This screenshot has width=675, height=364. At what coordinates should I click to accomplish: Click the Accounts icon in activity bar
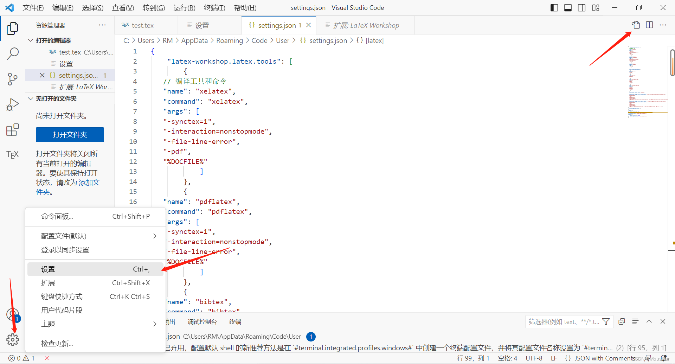click(x=13, y=315)
